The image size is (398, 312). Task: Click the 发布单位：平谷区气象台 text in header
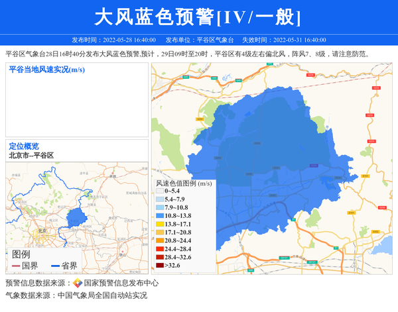199,40
